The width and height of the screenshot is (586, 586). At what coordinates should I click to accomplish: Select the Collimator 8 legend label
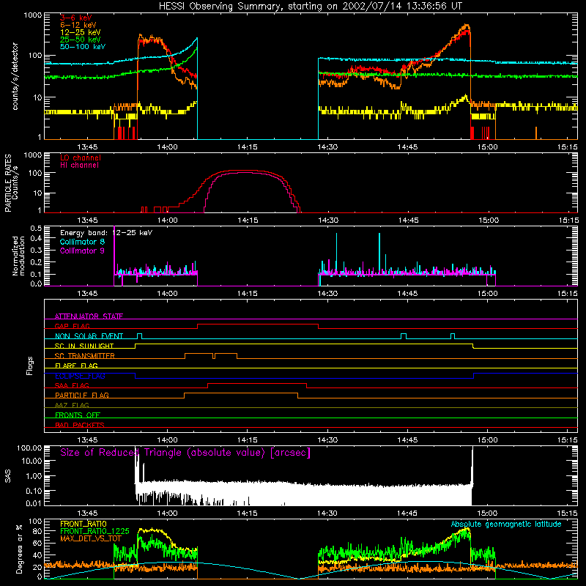click(82, 242)
